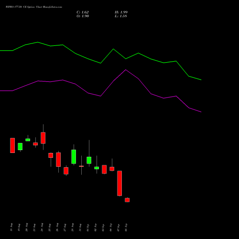The image size is (239, 239).
Task: Select the green 01 Sep candlestick body
Action: click(89, 160)
